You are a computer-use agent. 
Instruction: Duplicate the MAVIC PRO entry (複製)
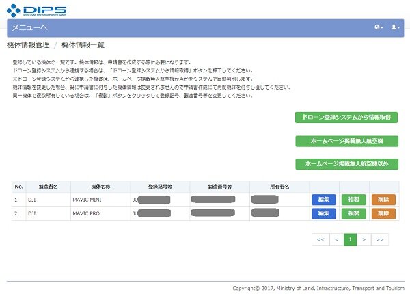tap(353, 213)
